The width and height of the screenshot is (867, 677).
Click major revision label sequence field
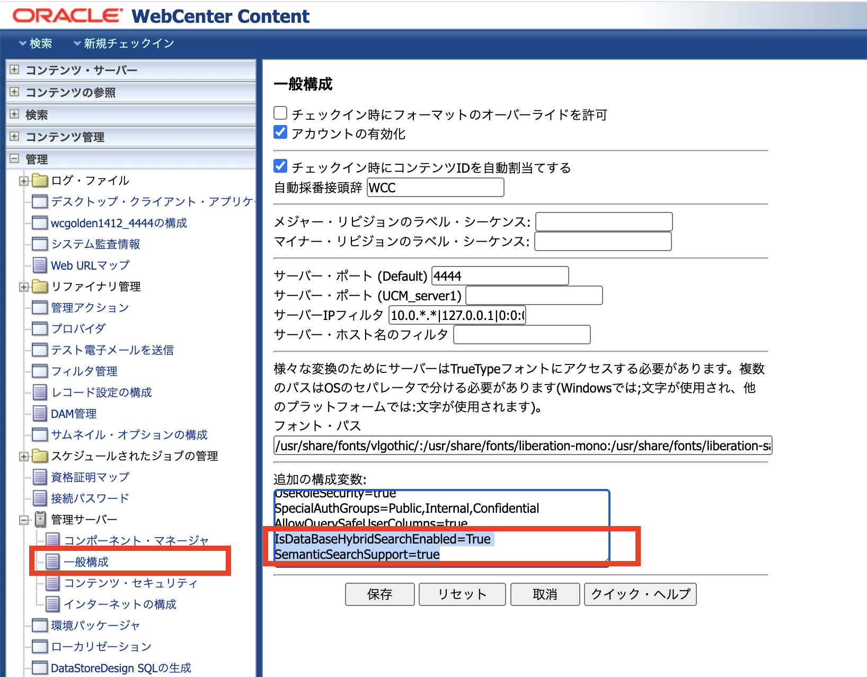[x=604, y=221]
